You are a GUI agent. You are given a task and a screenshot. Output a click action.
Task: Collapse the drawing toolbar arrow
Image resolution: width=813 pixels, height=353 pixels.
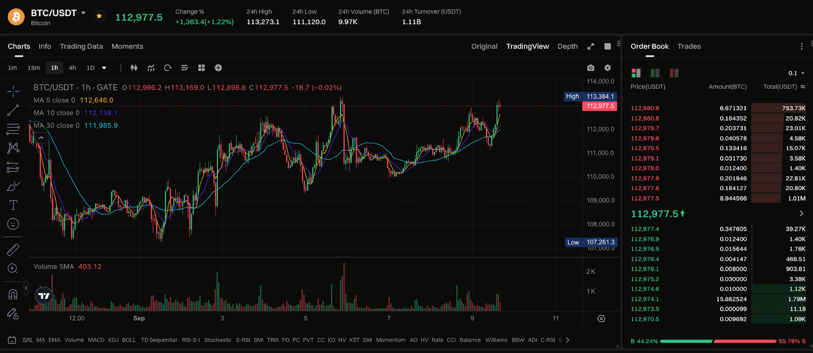coord(26,288)
